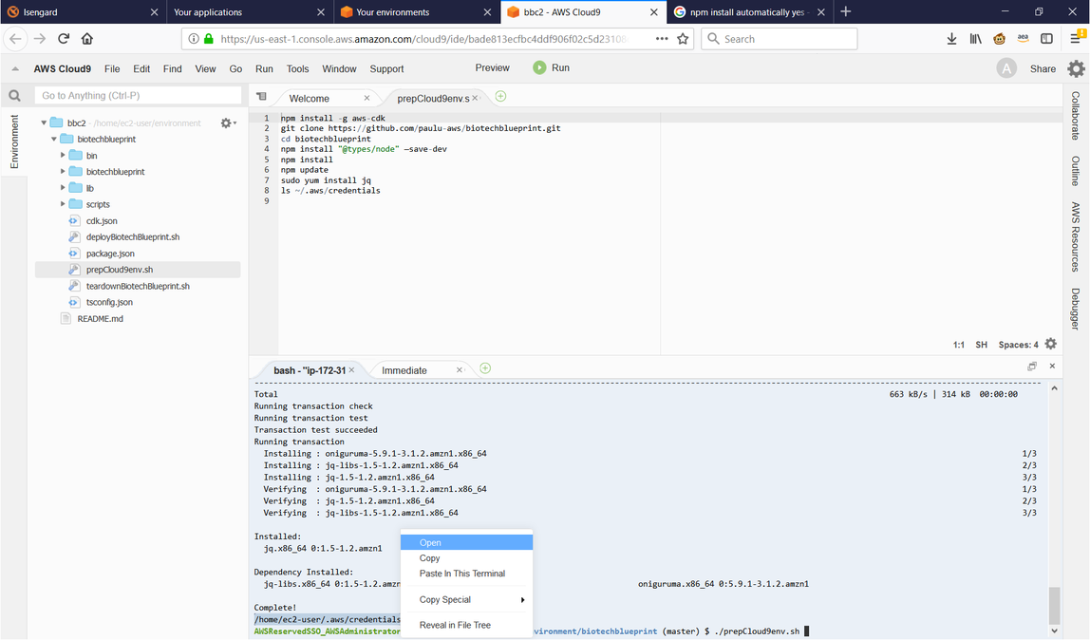Viewport: 1090px width, 640px height.
Task: Open the Window menu
Action: tap(339, 68)
